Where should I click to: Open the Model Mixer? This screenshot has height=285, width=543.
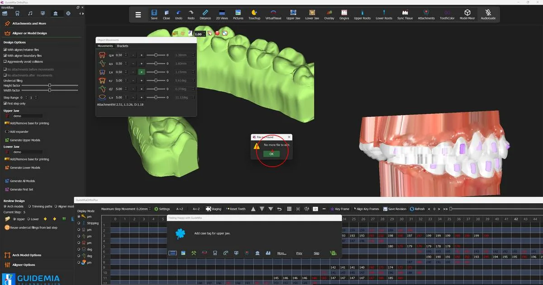pyautogui.click(x=467, y=14)
